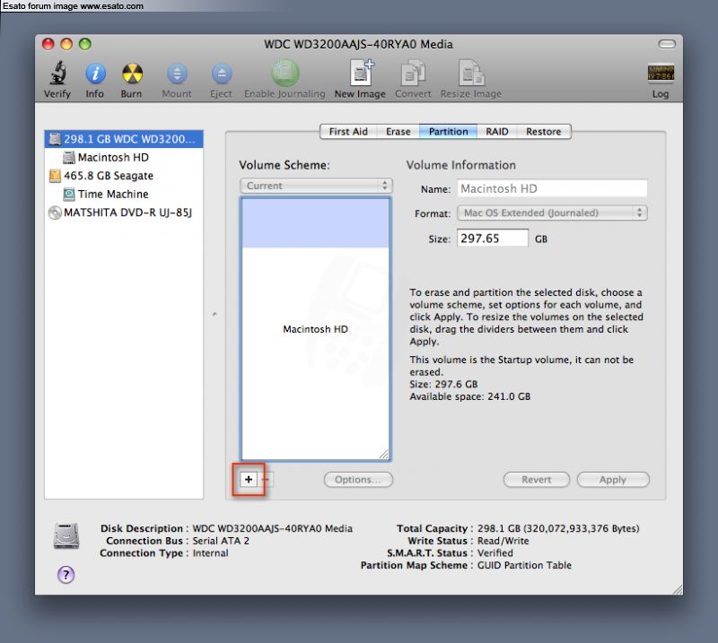
Task: Click the Convert toolbar icon
Action: tap(413, 73)
